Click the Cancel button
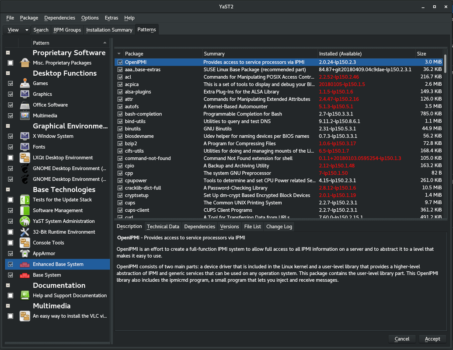 [402, 339]
